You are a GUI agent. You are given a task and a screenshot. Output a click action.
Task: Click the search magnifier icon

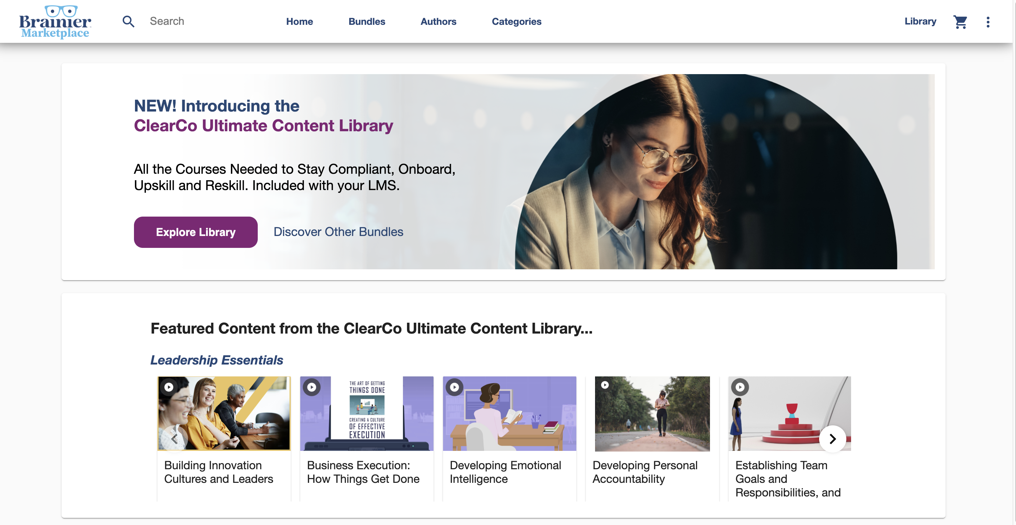click(x=128, y=21)
